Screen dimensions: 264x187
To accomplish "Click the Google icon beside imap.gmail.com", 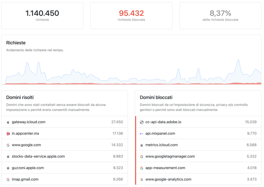I will 8,179.
